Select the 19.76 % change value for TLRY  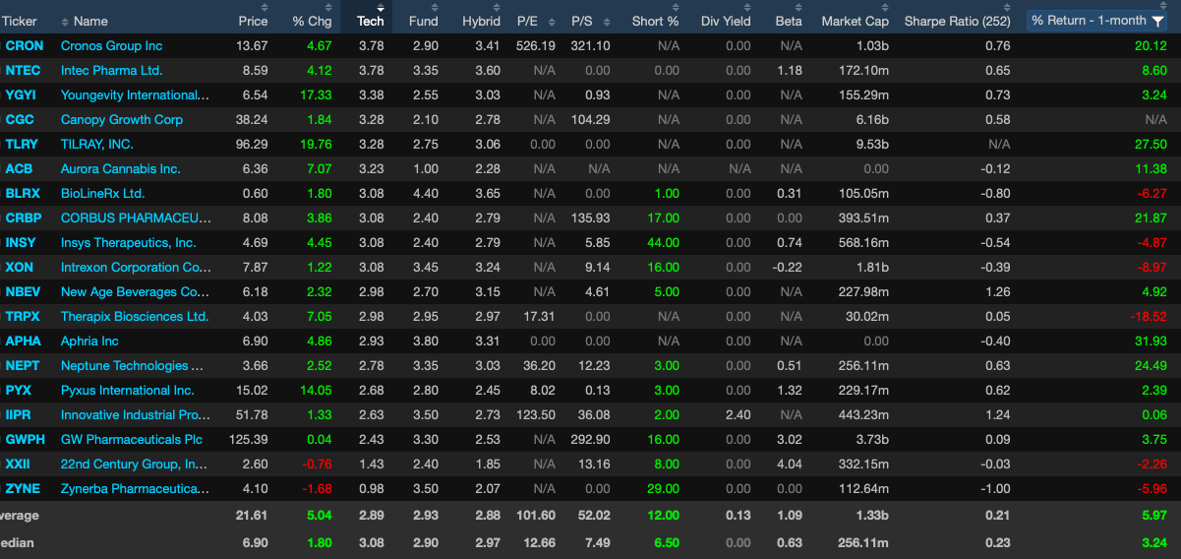(x=316, y=145)
